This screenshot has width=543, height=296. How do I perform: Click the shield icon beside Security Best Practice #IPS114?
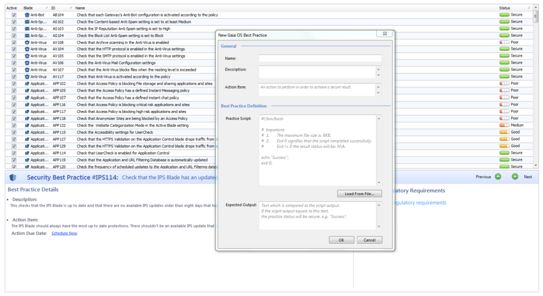(x=13, y=177)
